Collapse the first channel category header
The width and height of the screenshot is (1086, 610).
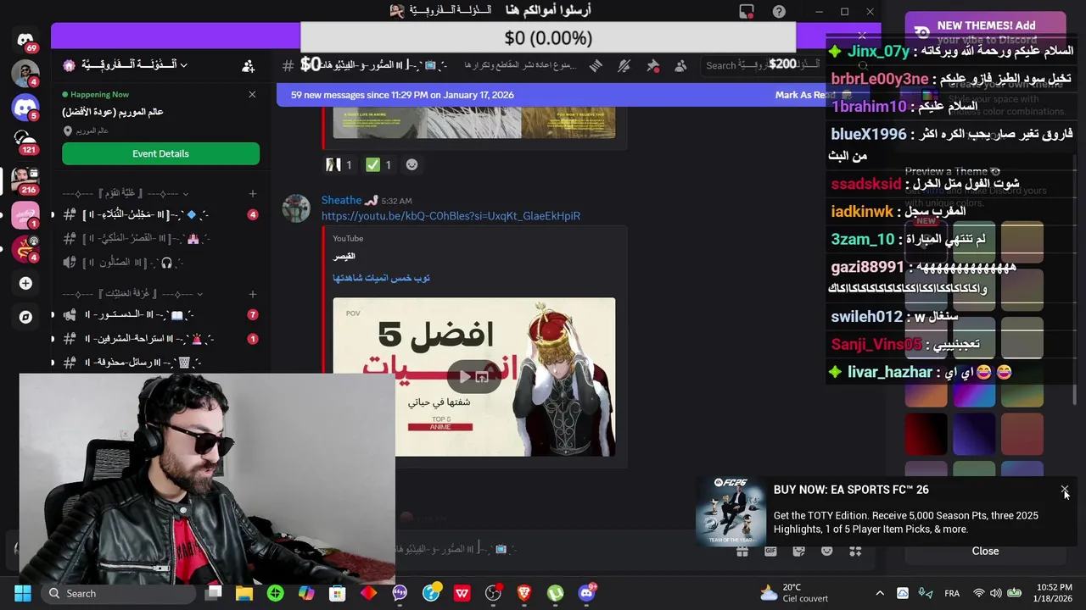coord(126,194)
